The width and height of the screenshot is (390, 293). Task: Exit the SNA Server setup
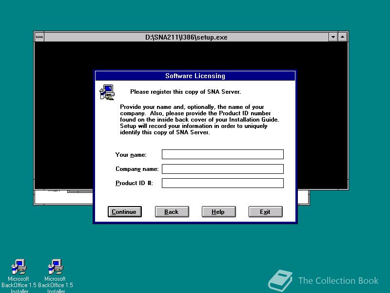(x=265, y=211)
